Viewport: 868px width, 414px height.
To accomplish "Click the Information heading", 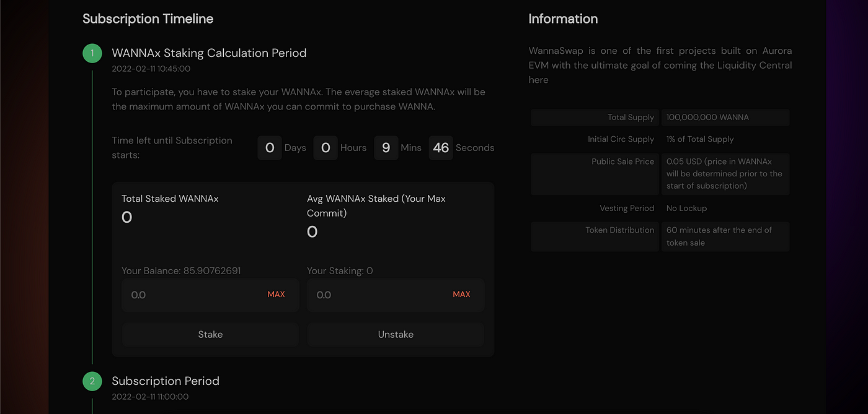I will (x=563, y=19).
